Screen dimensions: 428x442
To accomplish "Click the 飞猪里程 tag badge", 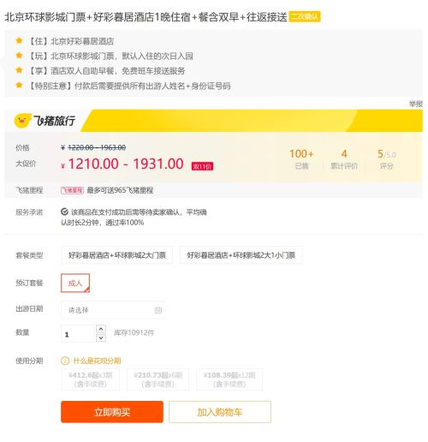I will click(x=72, y=190).
